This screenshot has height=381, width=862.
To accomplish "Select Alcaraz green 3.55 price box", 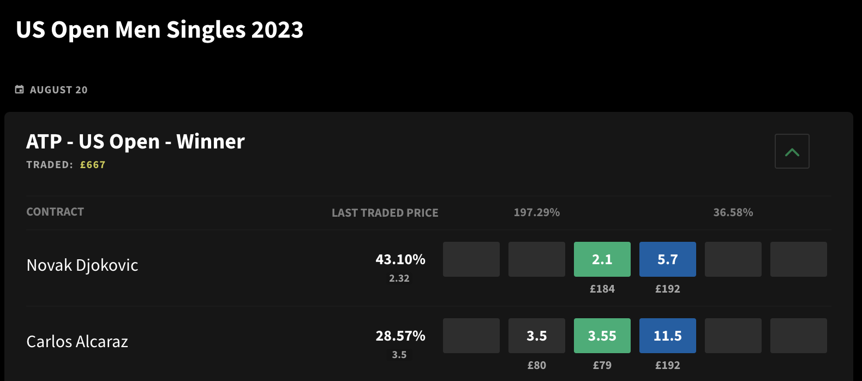I will click(602, 336).
